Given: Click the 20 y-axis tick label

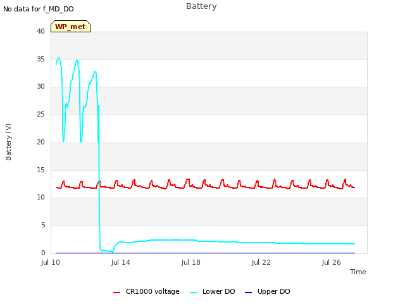Looking at the screenshot, I should [x=40, y=142].
